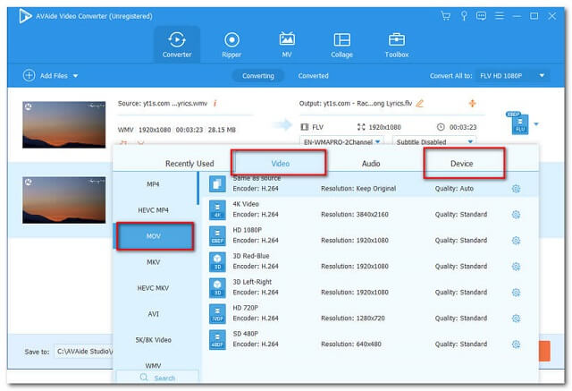Open the EN-WMAPRO-2Channel audio track dropdown
Screen dimensions: 572x391
(341, 141)
